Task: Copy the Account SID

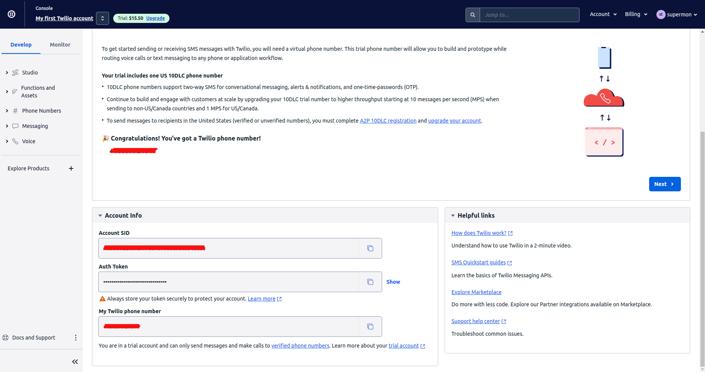Action: tap(370, 248)
